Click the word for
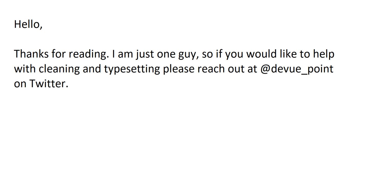 point(59,54)
